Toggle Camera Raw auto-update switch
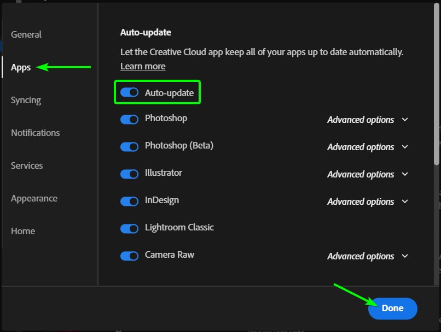The image size is (441, 332). (x=129, y=256)
